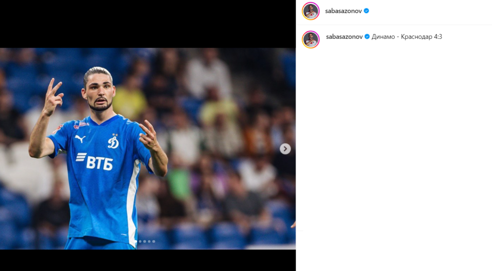Open the sabasazonov avatar in the post header

pos(311,11)
